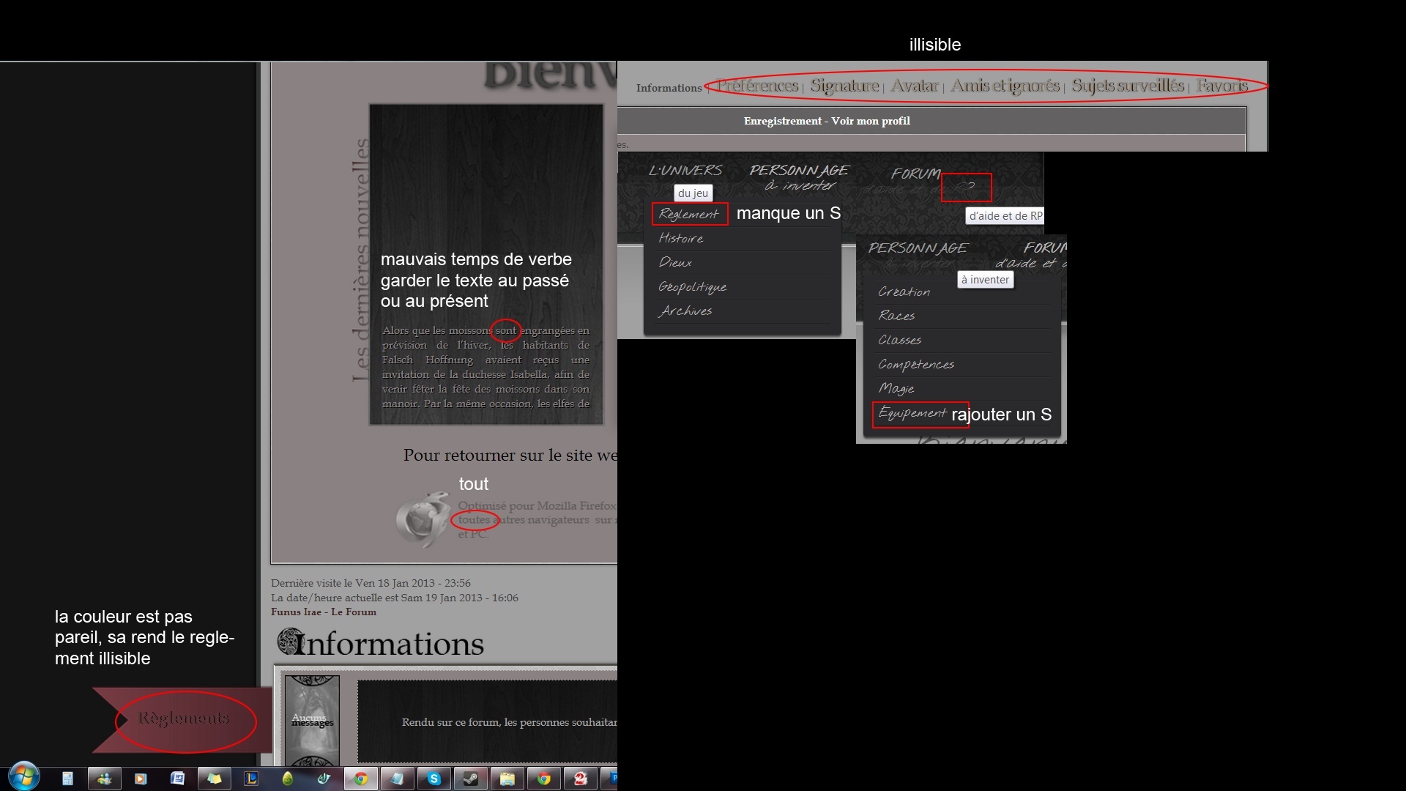Select Histoire in the L'UNIVERS submenu

(x=681, y=238)
